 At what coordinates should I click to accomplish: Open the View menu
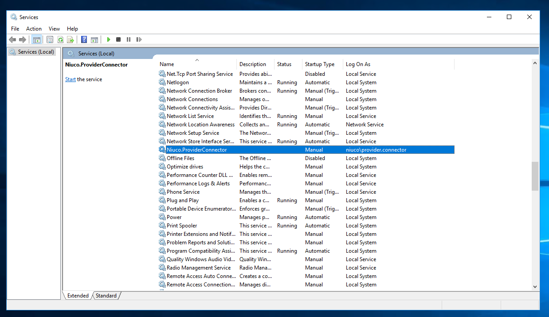[x=54, y=28]
